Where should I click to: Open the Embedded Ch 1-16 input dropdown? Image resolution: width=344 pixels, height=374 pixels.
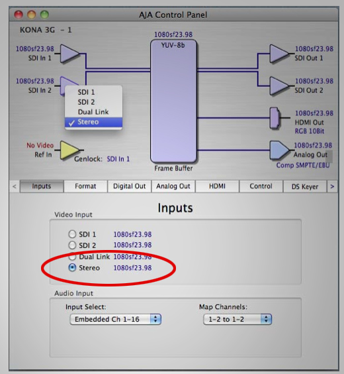click(116, 319)
